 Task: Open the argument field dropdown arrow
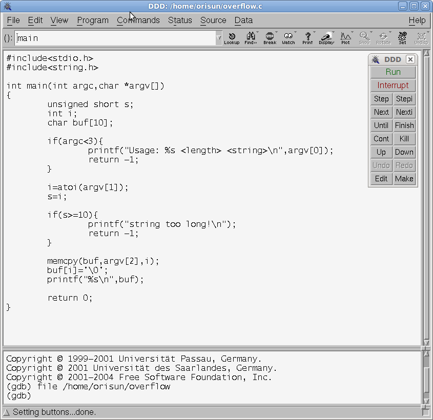(219, 38)
